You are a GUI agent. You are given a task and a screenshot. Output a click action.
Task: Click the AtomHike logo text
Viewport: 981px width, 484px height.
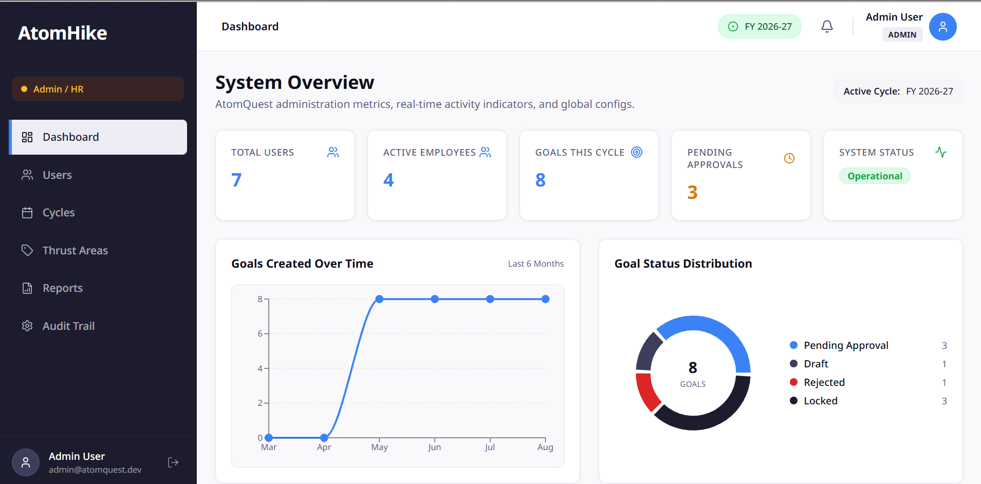(x=63, y=33)
